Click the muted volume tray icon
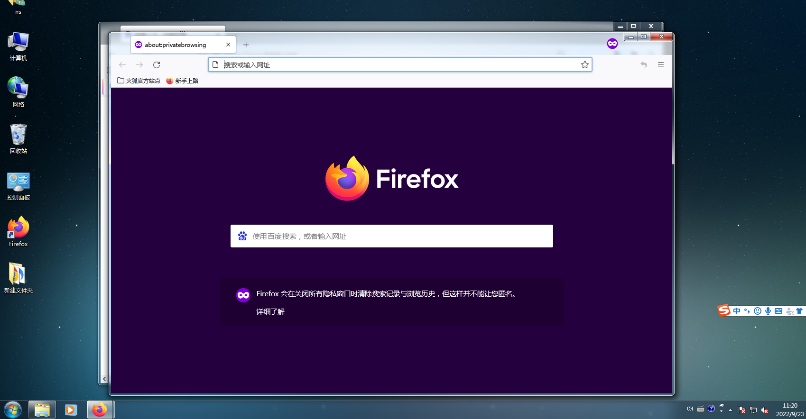Viewport: 806px width, 419px height. click(x=765, y=410)
